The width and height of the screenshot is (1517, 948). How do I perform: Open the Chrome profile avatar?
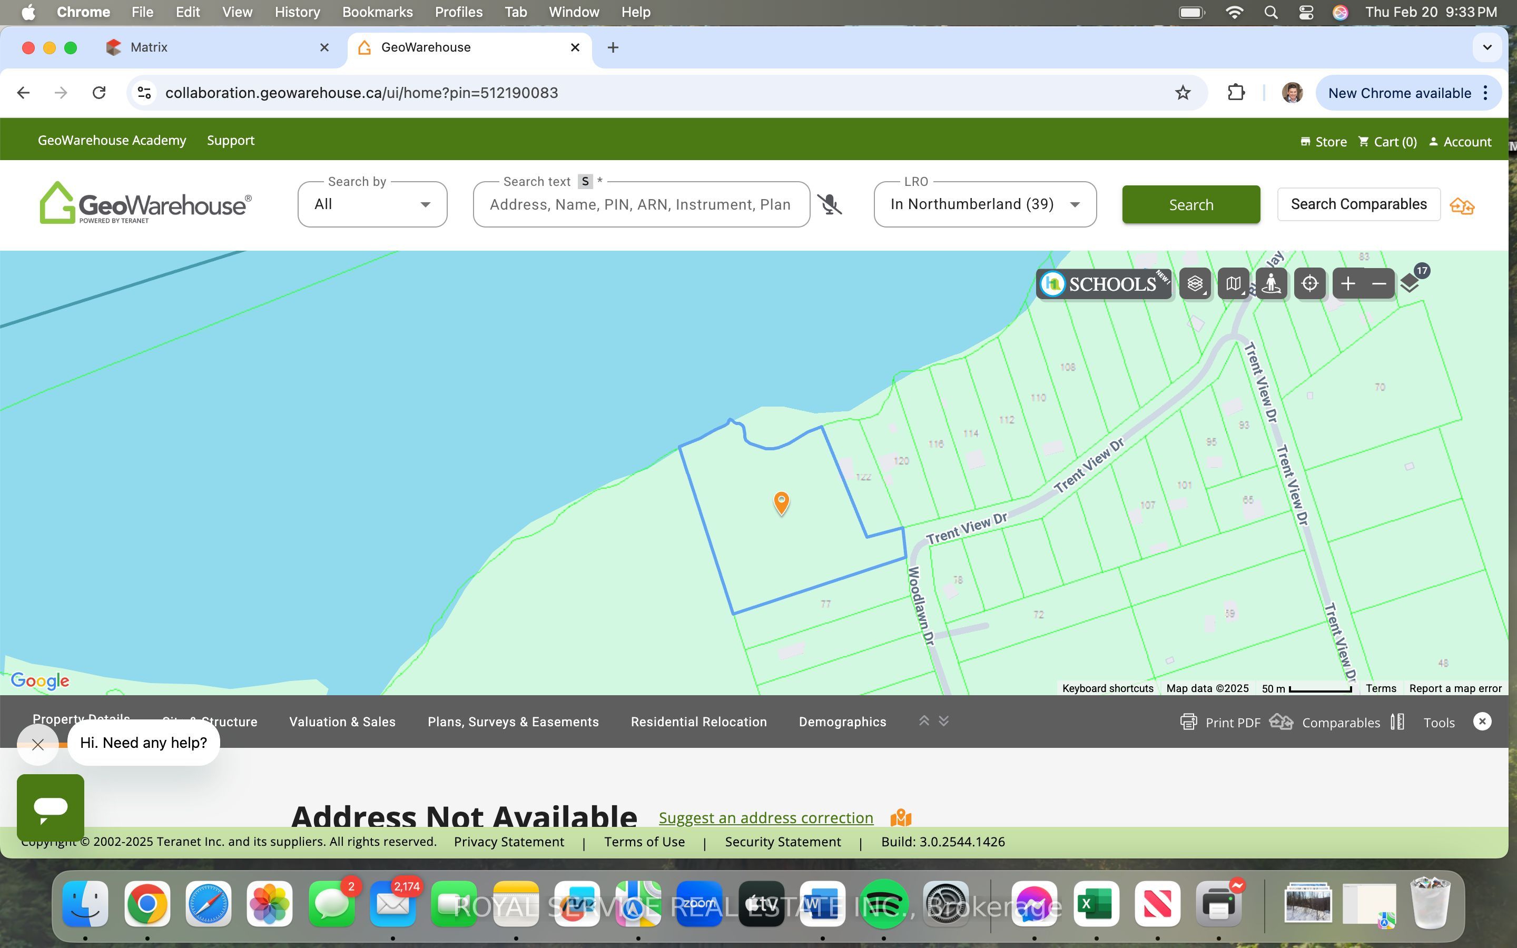1292,93
